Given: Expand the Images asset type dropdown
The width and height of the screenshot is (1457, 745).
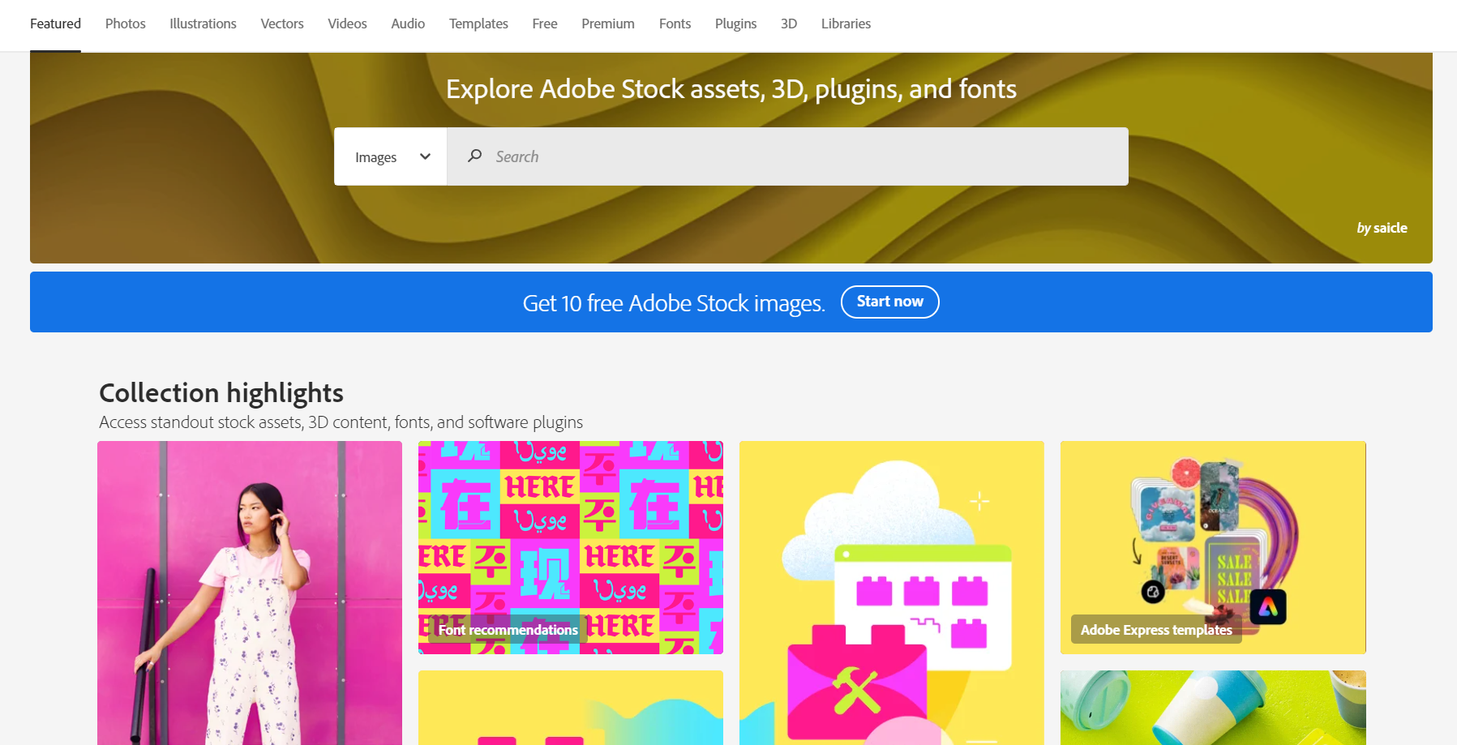Looking at the screenshot, I should pos(391,156).
